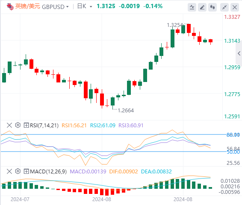
Task: Open MACD indicator settings gear
Action: [x=18, y=171]
